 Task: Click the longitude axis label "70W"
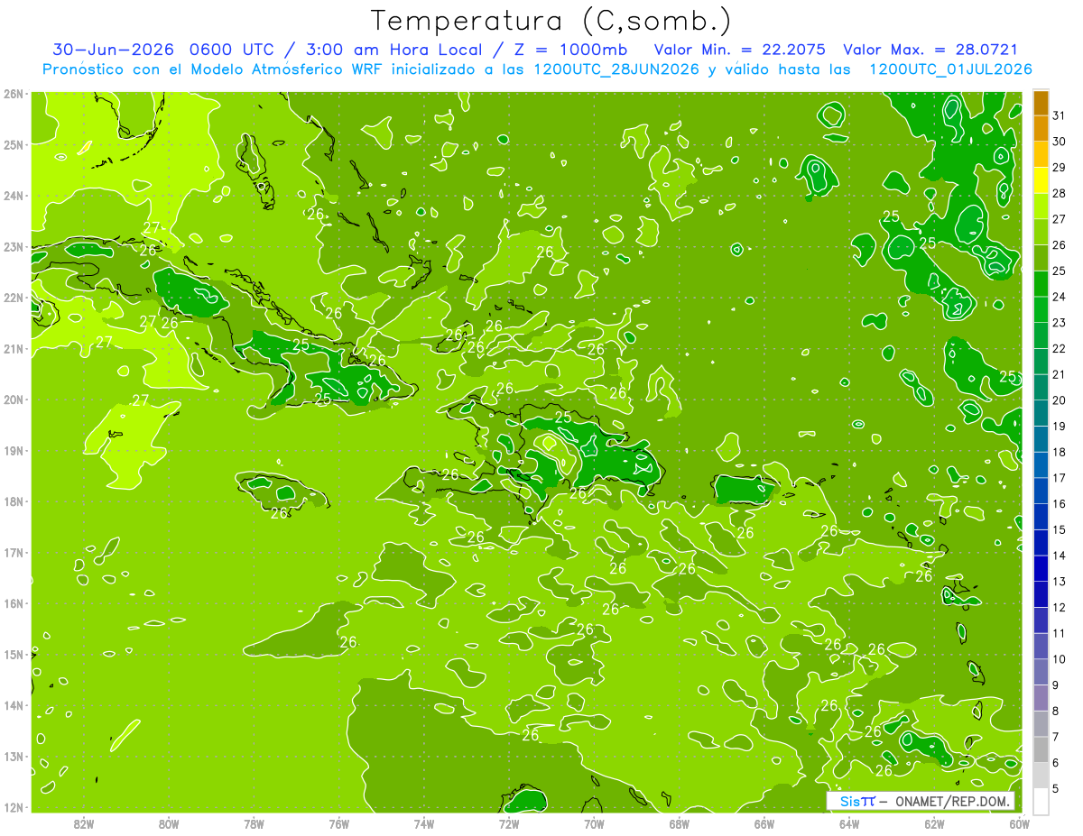594,822
